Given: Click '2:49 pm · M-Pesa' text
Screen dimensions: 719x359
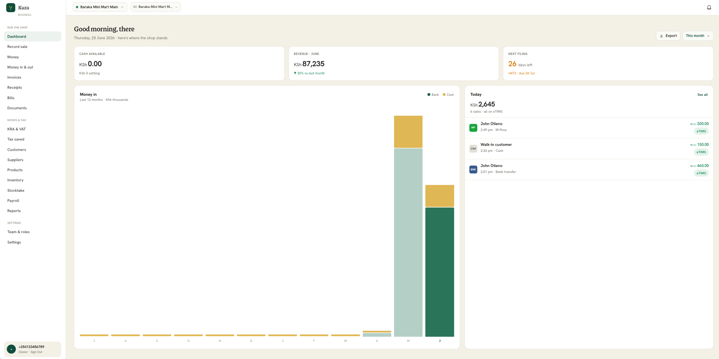Looking at the screenshot, I should (x=493, y=130).
